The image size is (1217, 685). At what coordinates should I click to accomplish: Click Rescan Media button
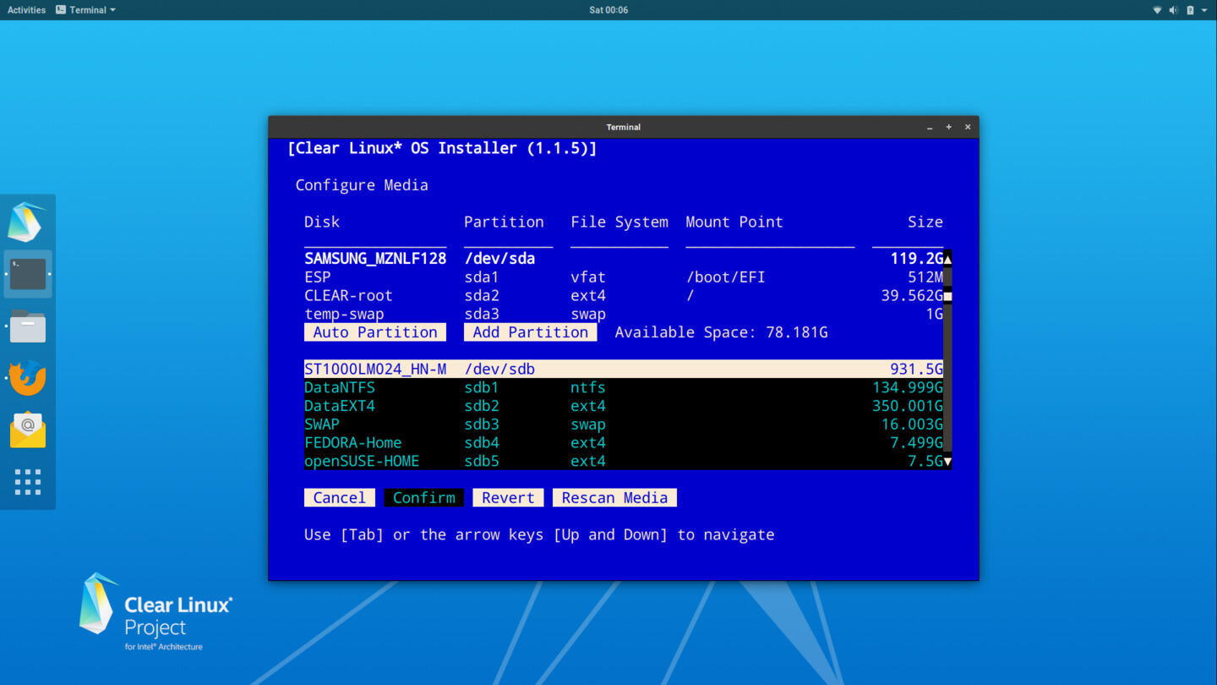[x=614, y=498]
